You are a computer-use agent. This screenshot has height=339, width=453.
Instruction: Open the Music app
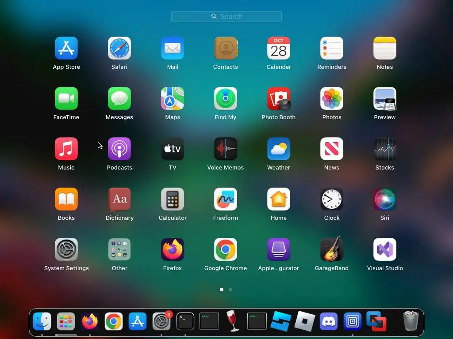pos(66,149)
